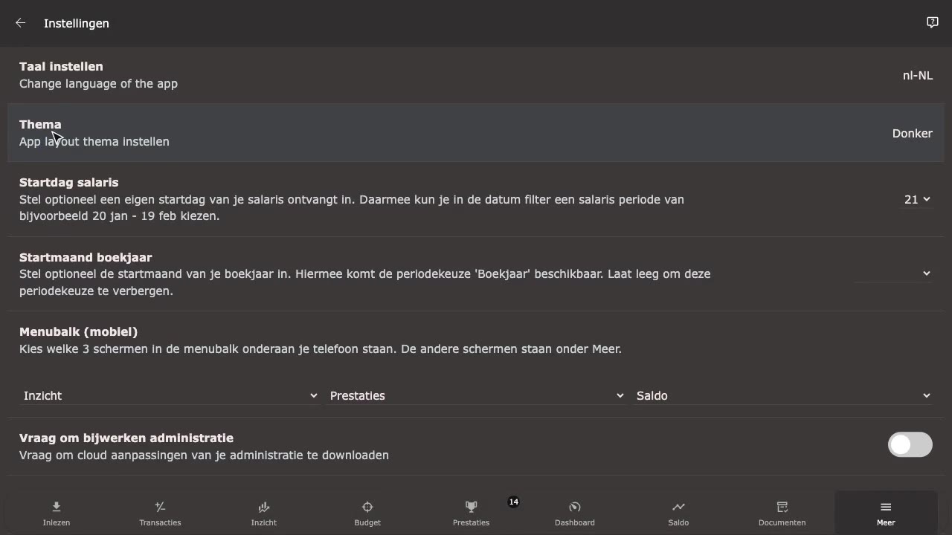Open the Startmaand boekjaar dropdown

click(893, 273)
